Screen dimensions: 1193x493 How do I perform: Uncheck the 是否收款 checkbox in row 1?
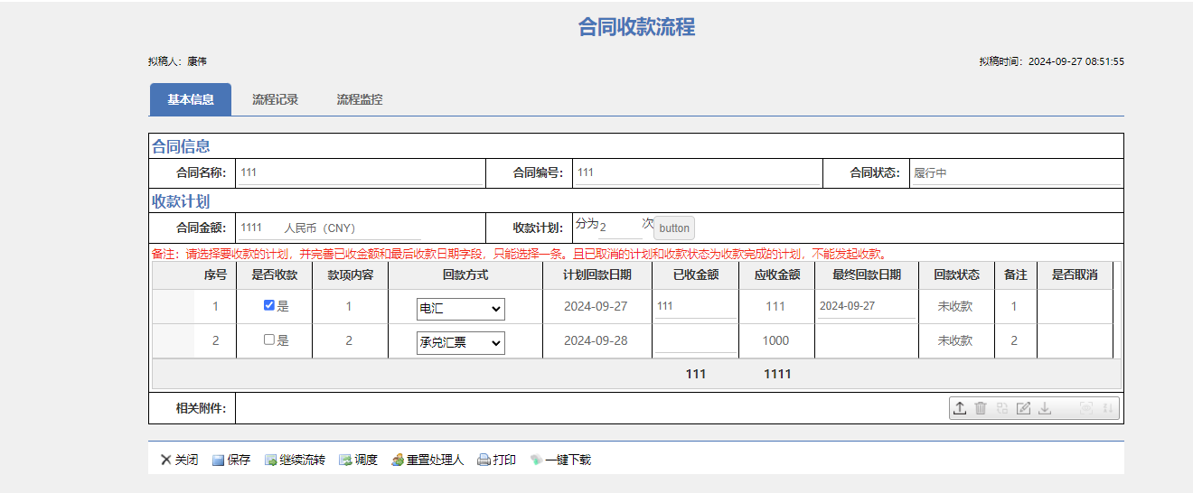tap(268, 305)
